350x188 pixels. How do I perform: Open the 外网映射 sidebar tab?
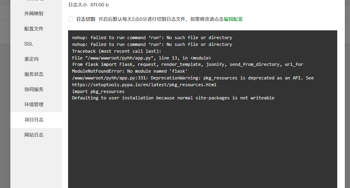[x=34, y=14]
